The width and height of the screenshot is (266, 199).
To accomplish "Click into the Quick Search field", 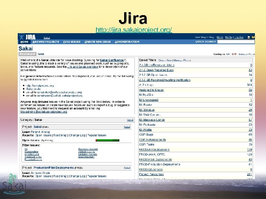I will pyautogui.click(x=236, y=42).
